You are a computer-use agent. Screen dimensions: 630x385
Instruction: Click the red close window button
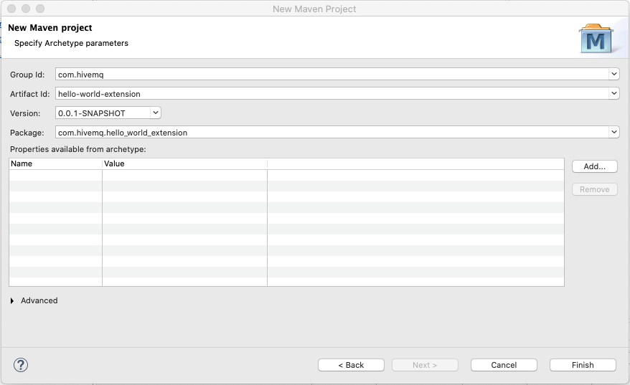pos(11,9)
